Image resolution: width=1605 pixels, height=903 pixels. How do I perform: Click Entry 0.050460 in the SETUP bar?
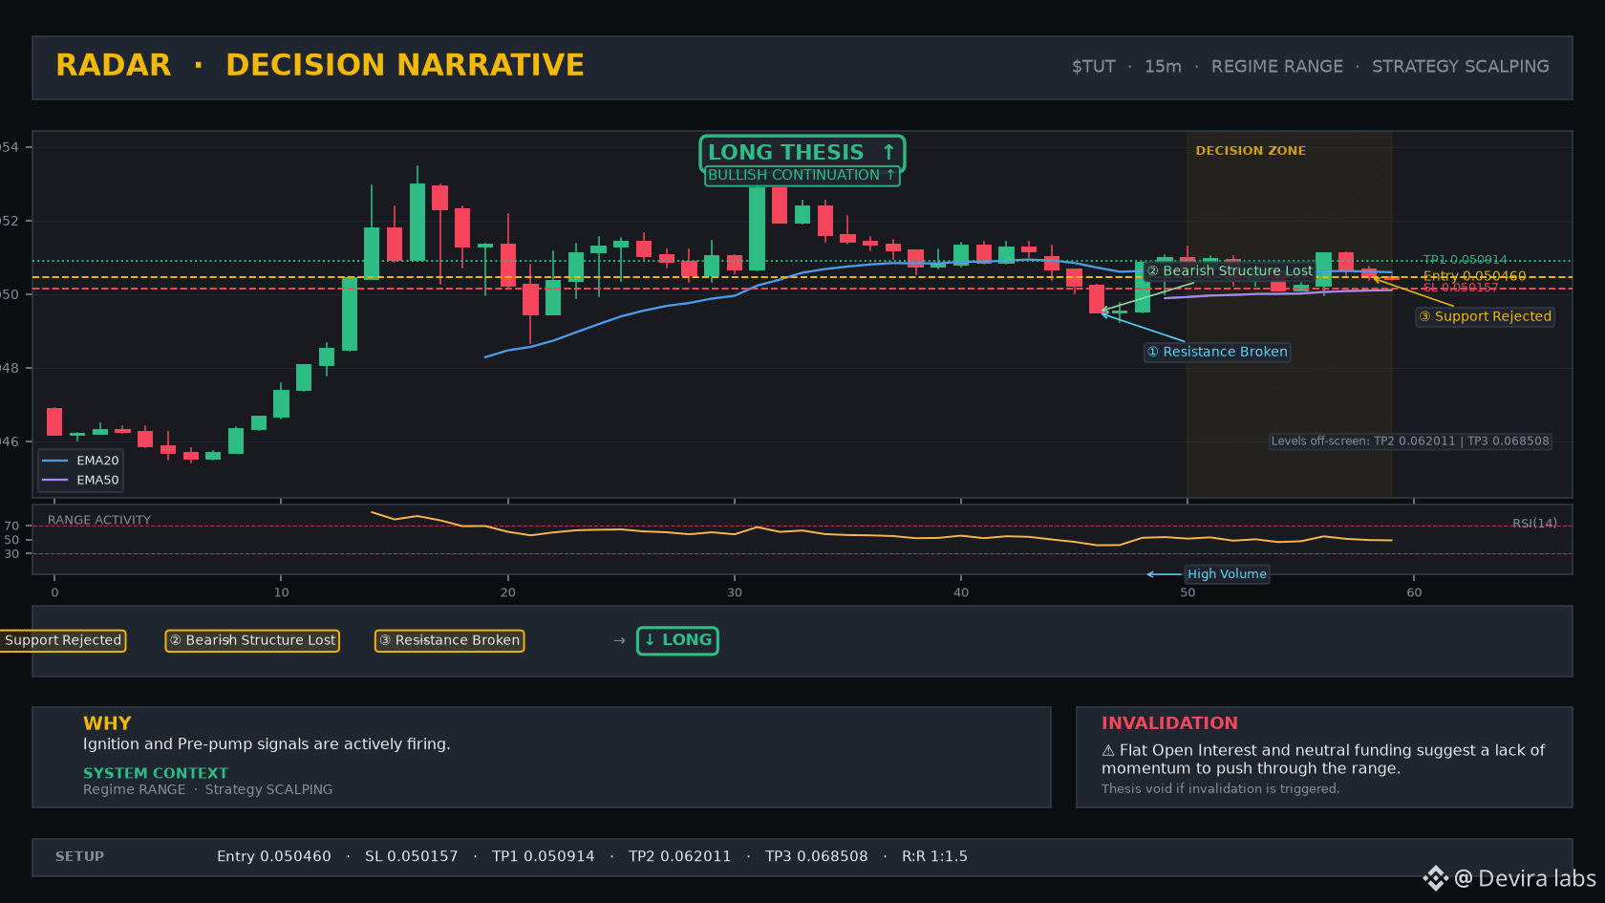[274, 857]
